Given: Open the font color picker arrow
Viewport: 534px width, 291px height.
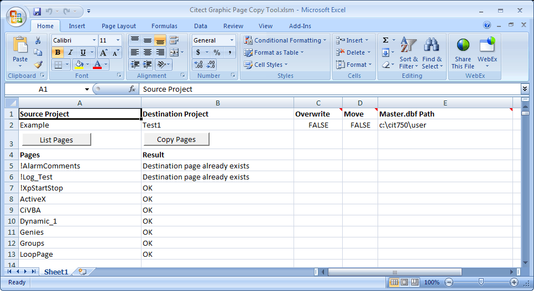Looking at the screenshot, I should click(106, 64).
